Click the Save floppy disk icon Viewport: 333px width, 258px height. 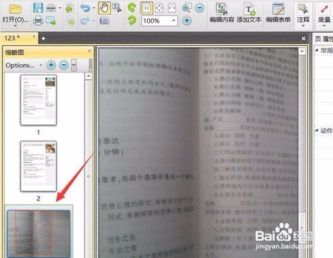(x=38, y=8)
